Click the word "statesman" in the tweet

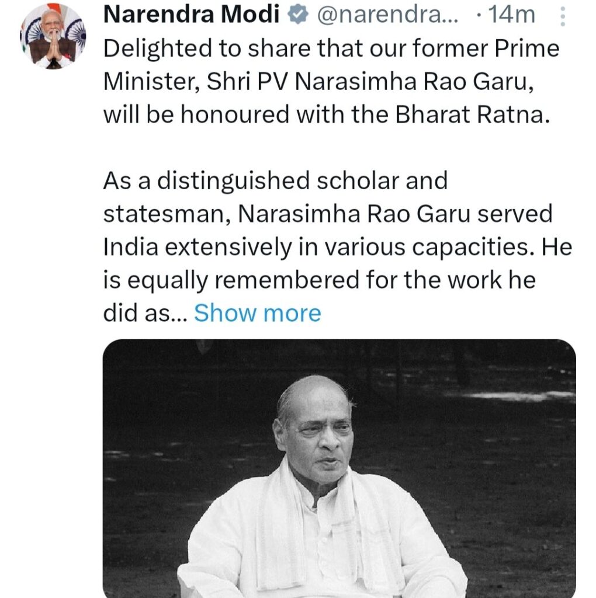(x=166, y=214)
